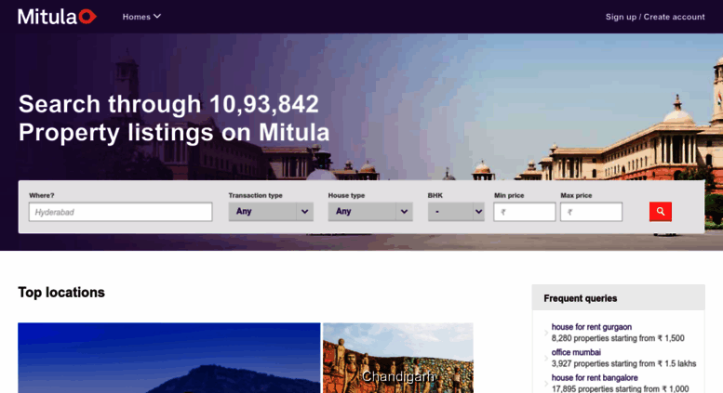This screenshot has height=393, width=723.
Task: Open house for rent gurgaon query
Action: pos(591,327)
